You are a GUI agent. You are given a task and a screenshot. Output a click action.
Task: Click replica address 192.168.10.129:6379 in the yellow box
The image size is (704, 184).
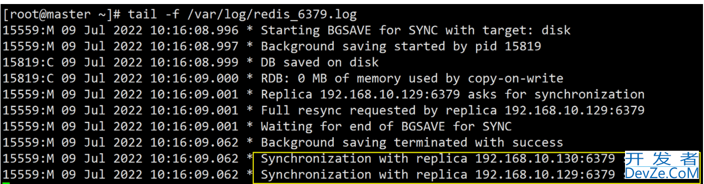click(x=544, y=175)
